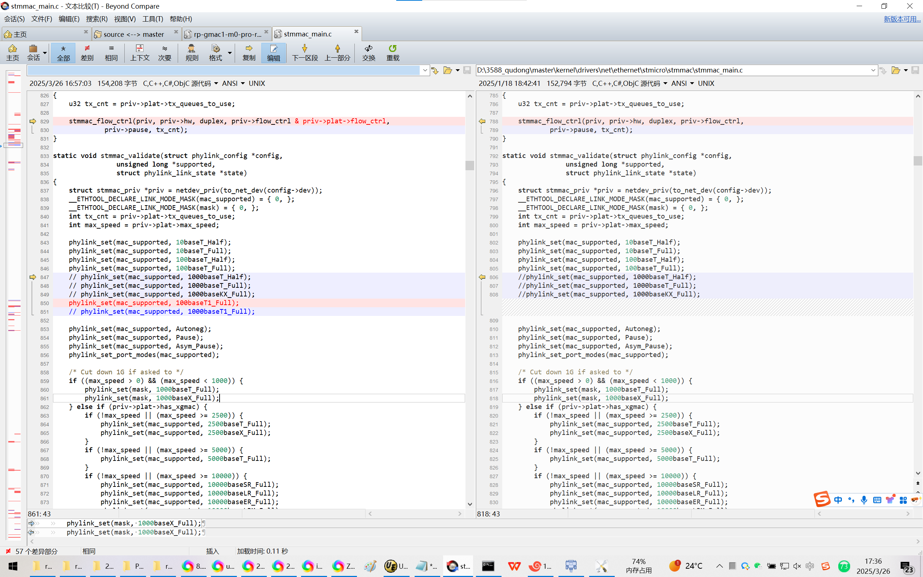Click the left pane save disk icon
923x577 pixels.
click(467, 70)
